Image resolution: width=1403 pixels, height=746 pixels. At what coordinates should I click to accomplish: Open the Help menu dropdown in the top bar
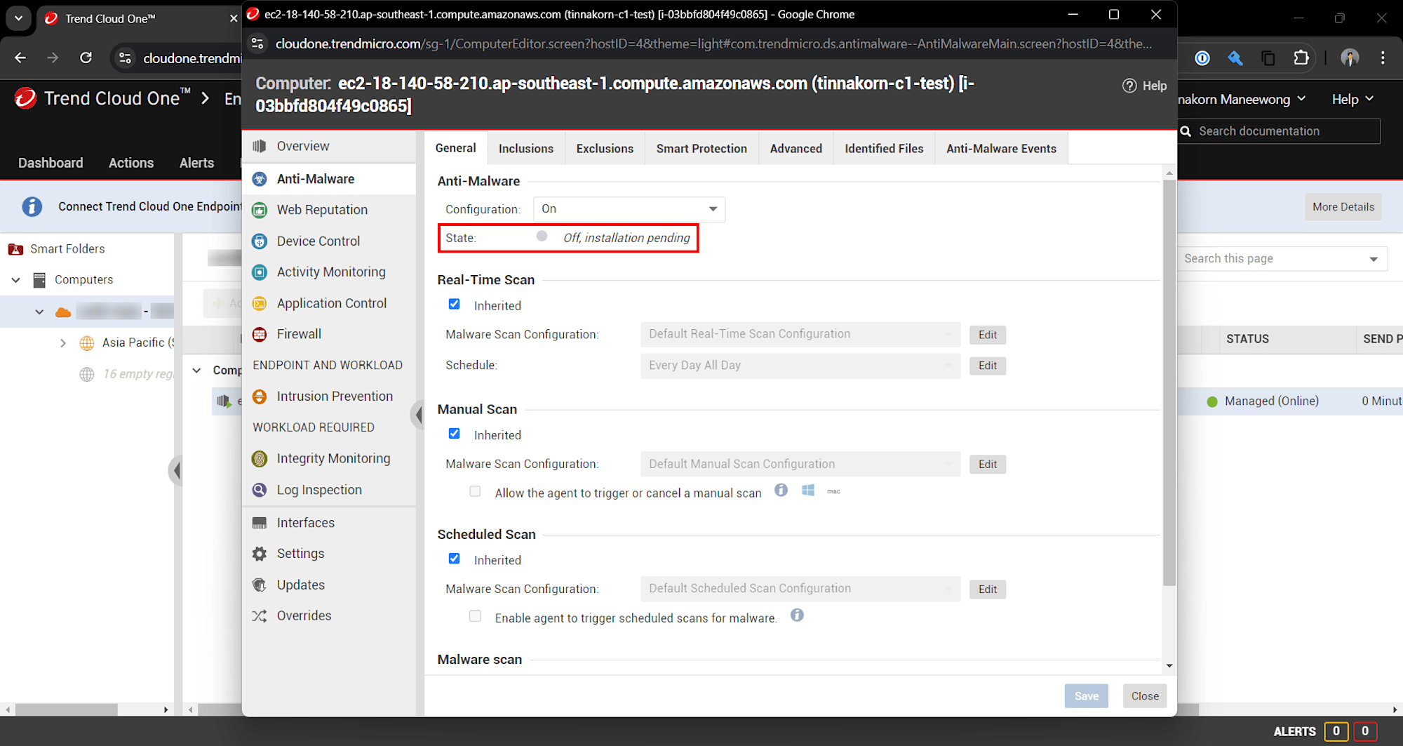tap(1352, 99)
